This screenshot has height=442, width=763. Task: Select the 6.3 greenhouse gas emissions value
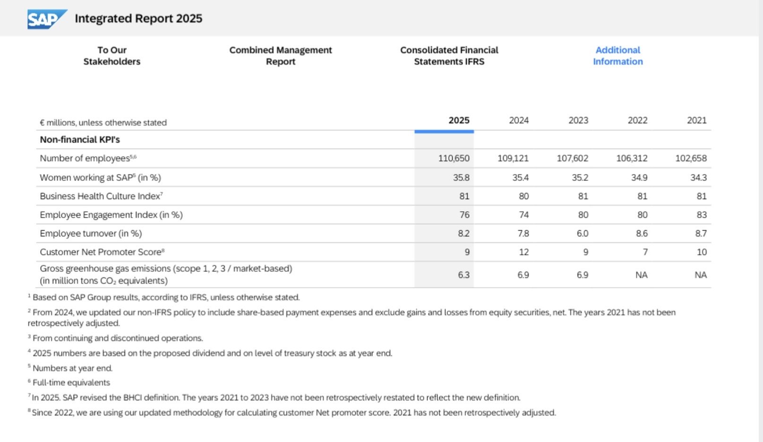click(x=463, y=275)
